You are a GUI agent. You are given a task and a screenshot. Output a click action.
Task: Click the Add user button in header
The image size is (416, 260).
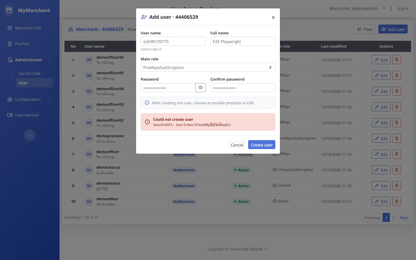click(x=393, y=29)
